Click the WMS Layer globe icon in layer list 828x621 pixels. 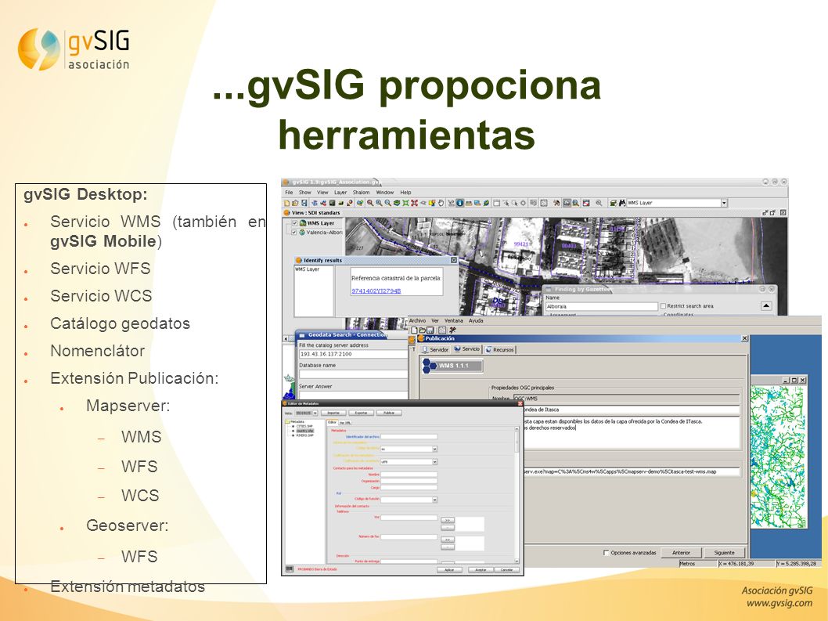[303, 223]
